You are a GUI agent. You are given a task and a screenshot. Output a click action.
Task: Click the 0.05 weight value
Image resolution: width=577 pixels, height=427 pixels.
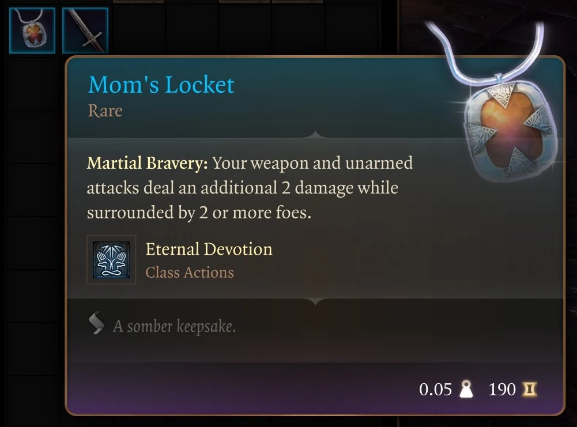[435, 390]
